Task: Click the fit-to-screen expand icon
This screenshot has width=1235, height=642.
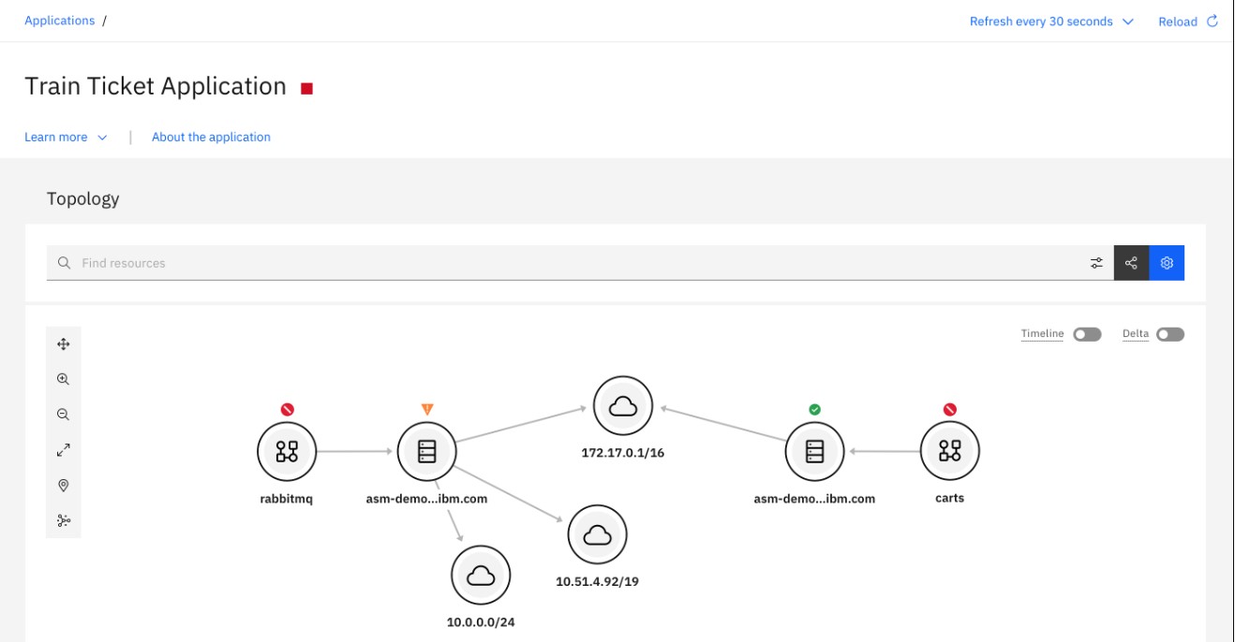Action: tap(64, 450)
